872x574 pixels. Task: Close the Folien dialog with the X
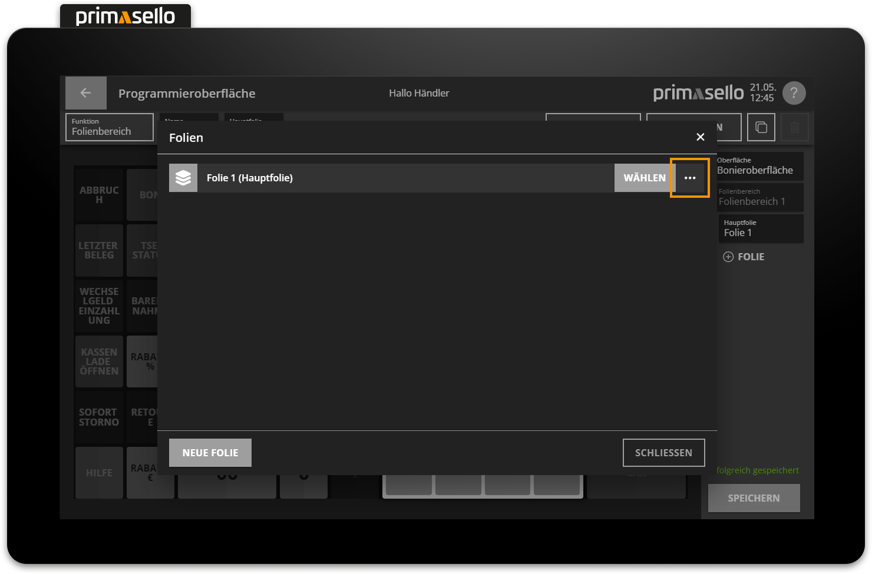pyautogui.click(x=700, y=137)
